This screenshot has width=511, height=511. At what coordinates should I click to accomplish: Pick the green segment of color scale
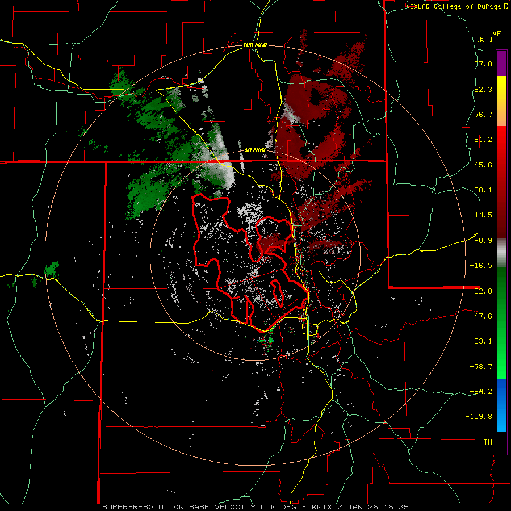[501, 322]
